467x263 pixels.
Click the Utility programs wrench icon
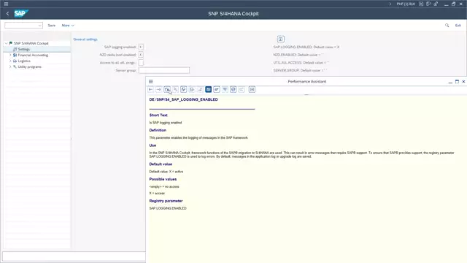(15, 66)
